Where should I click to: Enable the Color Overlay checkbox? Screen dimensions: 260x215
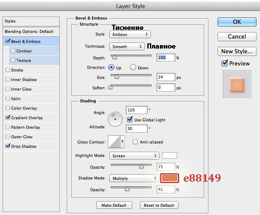tap(8, 108)
